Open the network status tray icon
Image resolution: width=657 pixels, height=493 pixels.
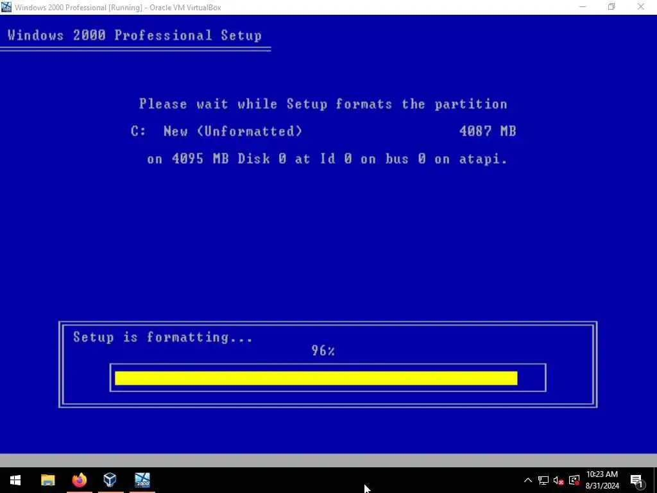click(x=543, y=480)
